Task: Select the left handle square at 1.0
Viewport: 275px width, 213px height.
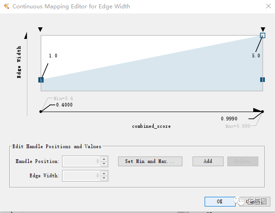Action: 41,80
